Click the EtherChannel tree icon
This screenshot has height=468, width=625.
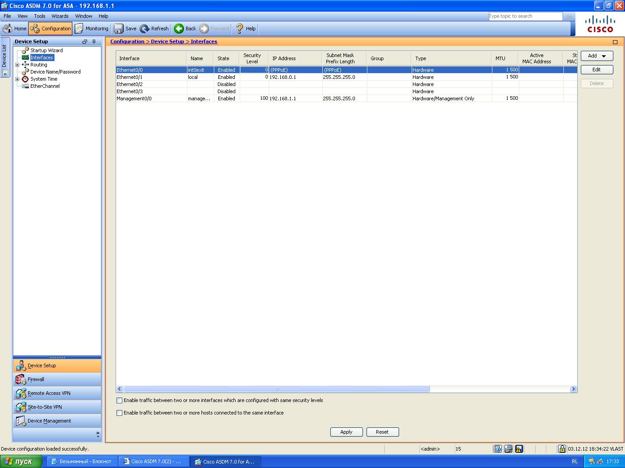coord(25,86)
